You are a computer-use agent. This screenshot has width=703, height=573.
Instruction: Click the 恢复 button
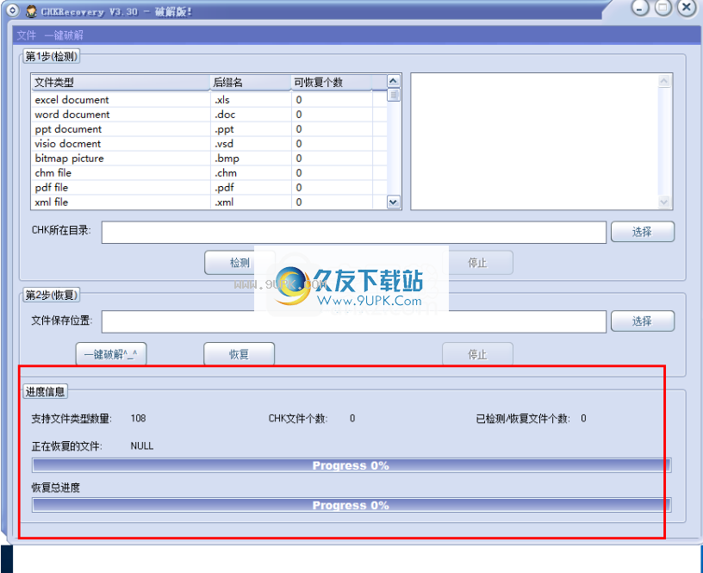click(x=239, y=354)
